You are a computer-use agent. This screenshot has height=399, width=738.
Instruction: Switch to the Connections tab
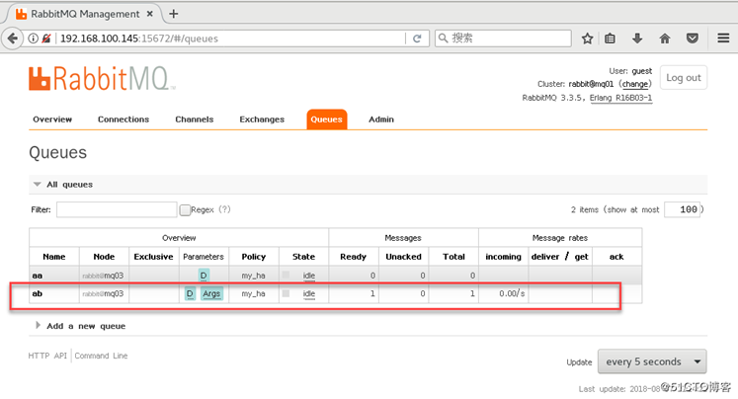click(123, 120)
